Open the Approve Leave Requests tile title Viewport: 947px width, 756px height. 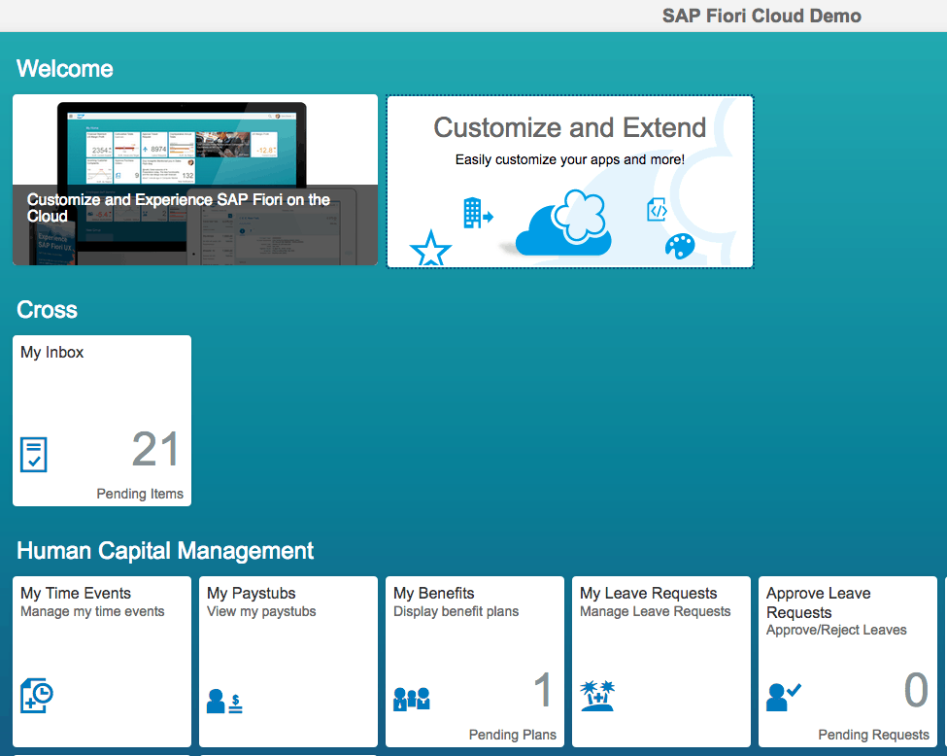[819, 602]
